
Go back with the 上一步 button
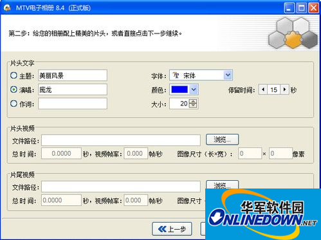172,229
